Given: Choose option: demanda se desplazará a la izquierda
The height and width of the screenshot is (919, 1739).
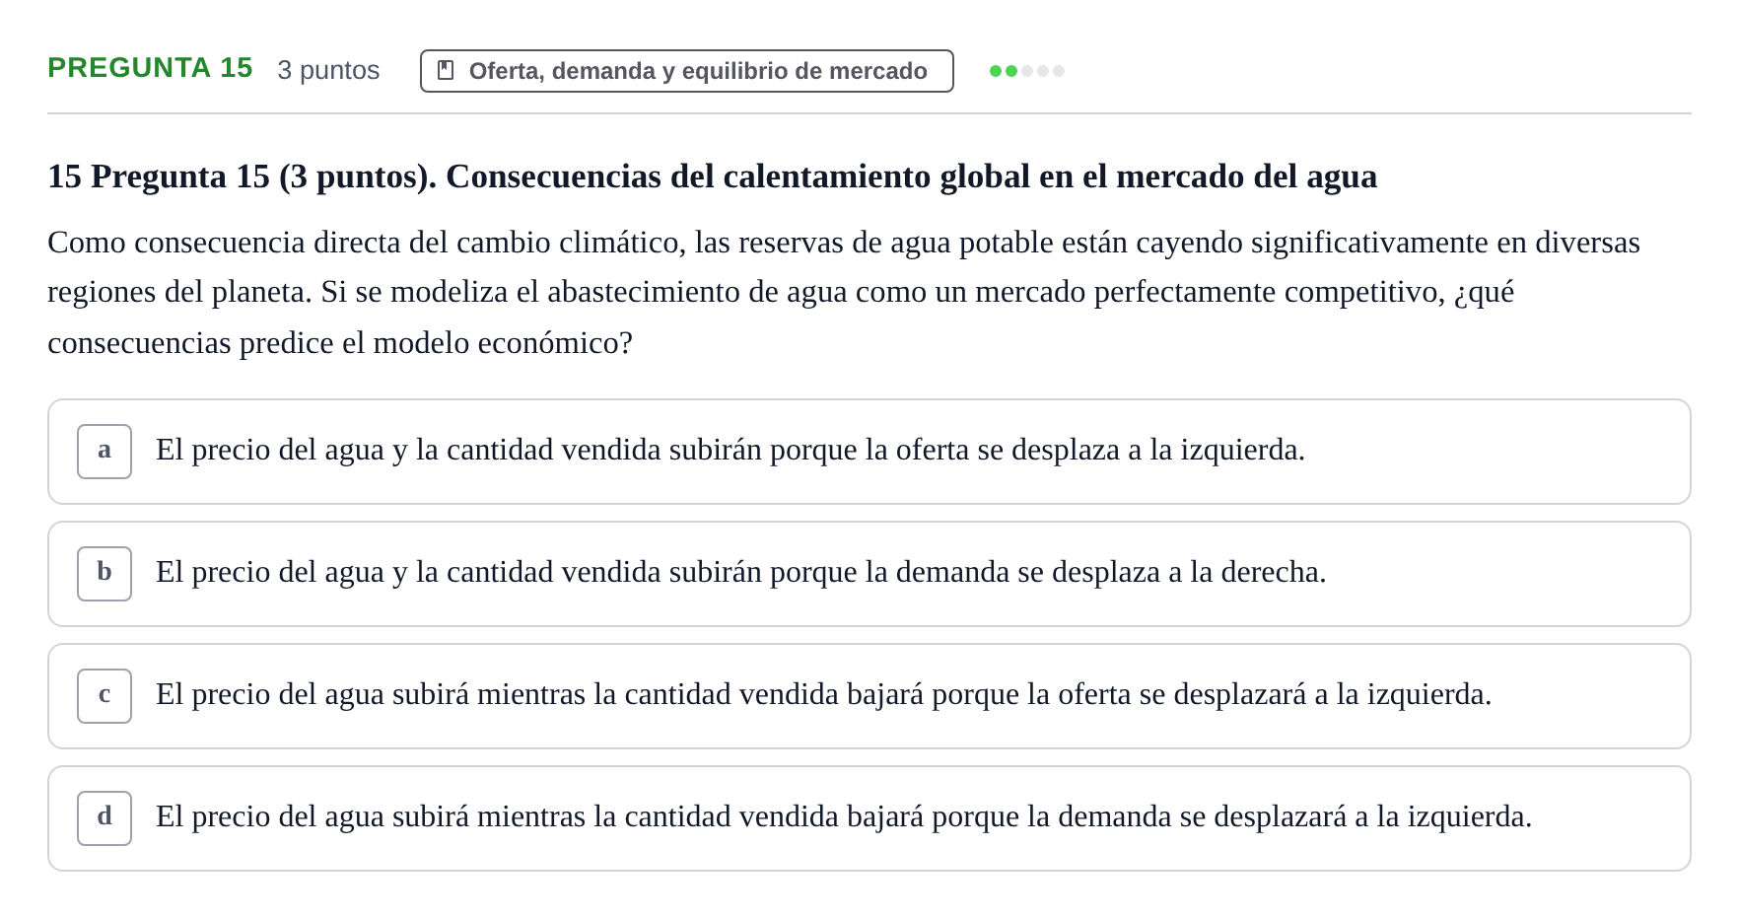Looking at the screenshot, I should [869, 818].
